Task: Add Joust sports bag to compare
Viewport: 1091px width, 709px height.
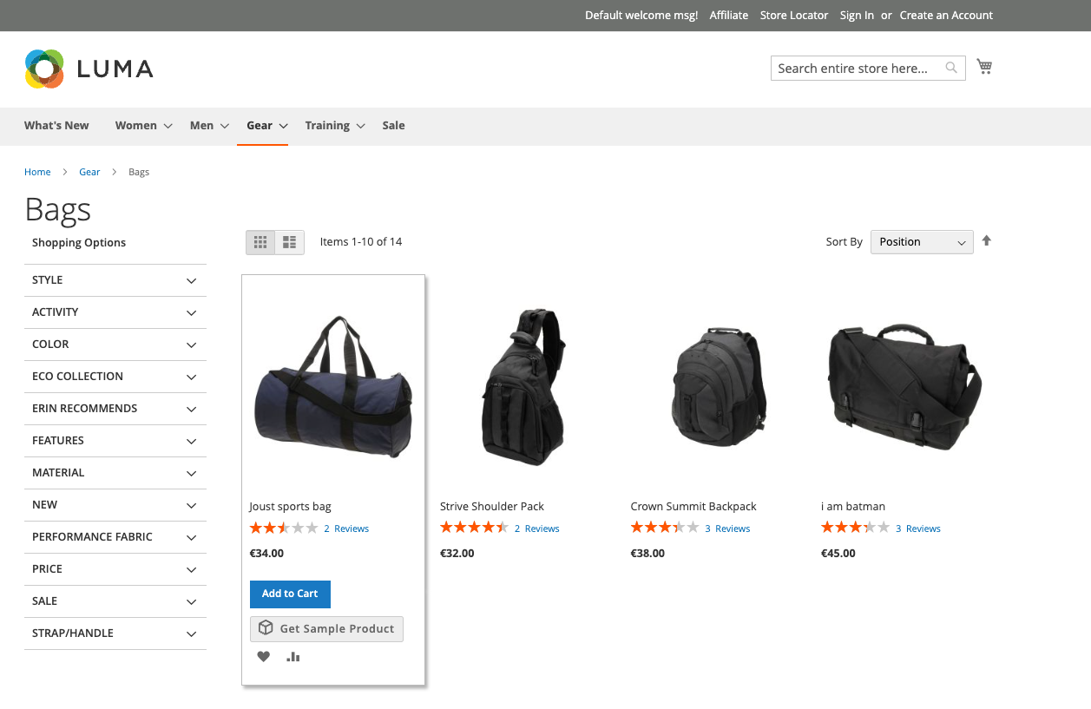Action: pos(293,657)
